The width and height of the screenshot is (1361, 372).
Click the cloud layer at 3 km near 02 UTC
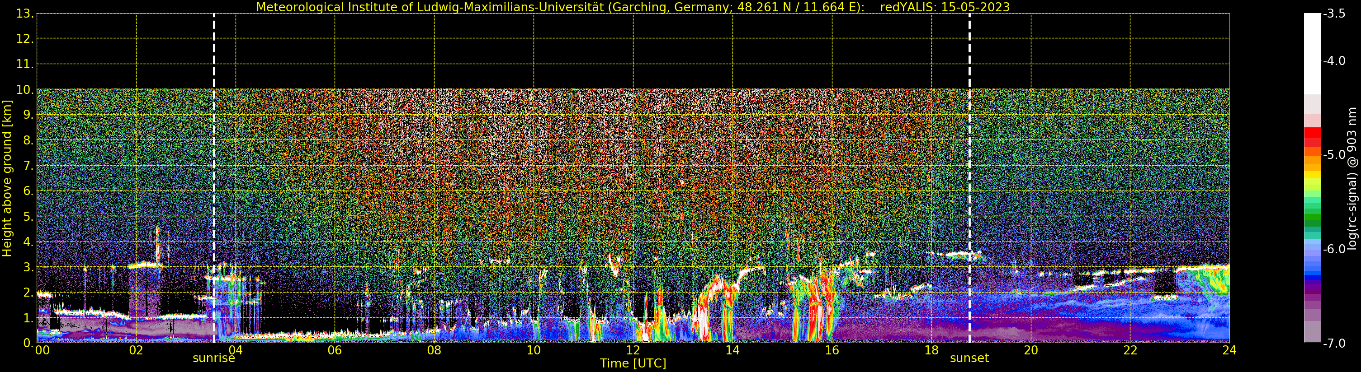click(x=146, y=265)
